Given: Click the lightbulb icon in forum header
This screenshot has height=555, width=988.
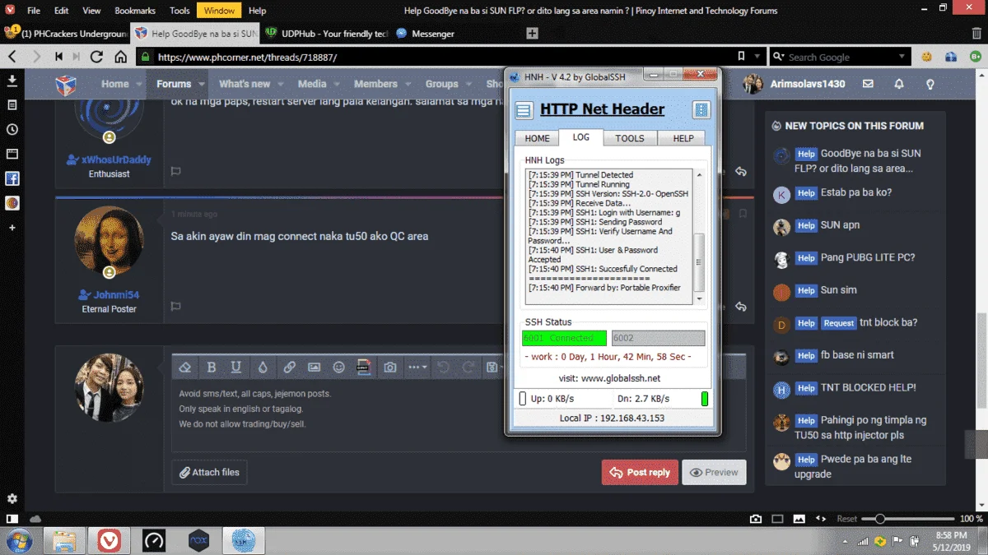Looking at the screenshot, I should tap(930, 84).
